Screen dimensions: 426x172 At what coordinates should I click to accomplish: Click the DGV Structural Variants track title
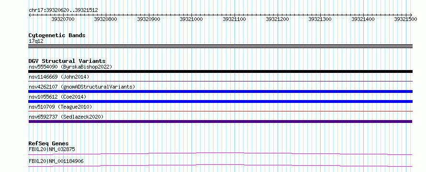(67, 61)
